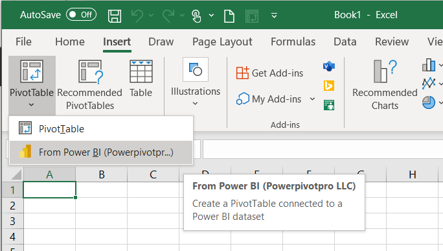
Task: Select column B header
Action: [102, 174]
